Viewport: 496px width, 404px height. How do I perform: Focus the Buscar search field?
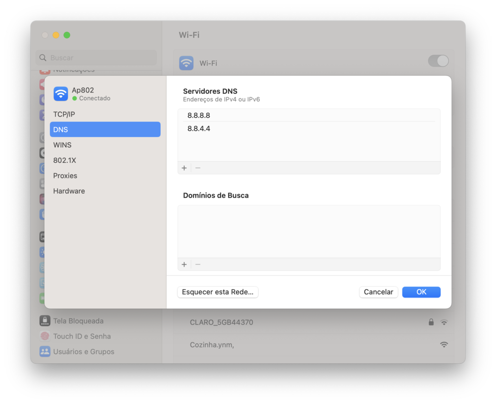pyautogui.click(x=96, y=58)
